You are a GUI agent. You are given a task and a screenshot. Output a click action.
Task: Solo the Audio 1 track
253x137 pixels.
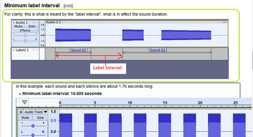pyautogui.click(x=32, y=26)
